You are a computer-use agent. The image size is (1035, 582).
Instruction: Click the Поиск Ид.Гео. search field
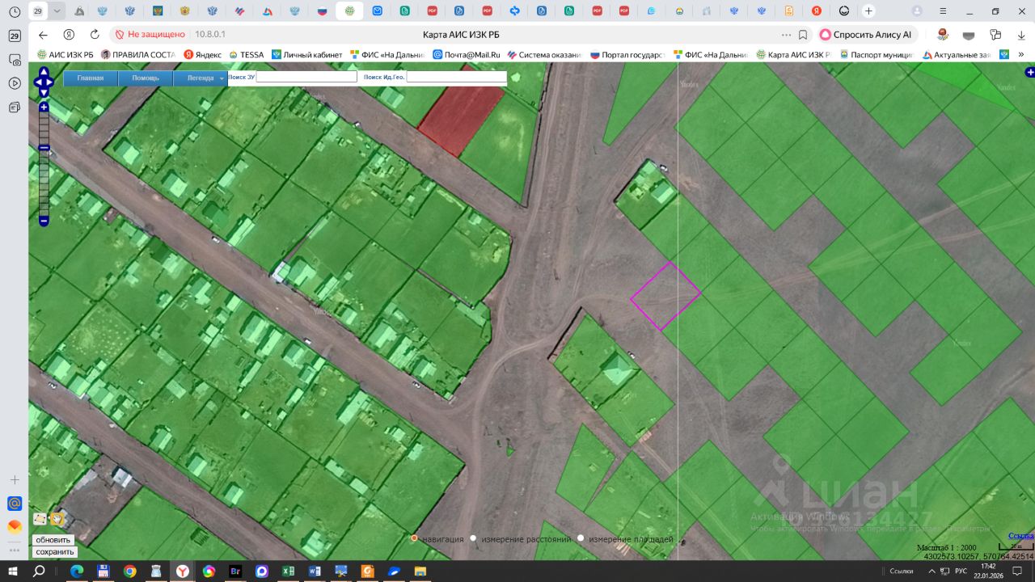456,77
